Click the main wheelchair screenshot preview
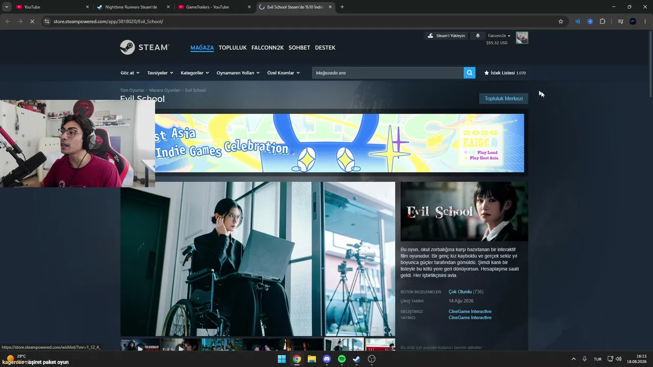Viewport: 653px width, 367px height. click(x=258, y=259)
